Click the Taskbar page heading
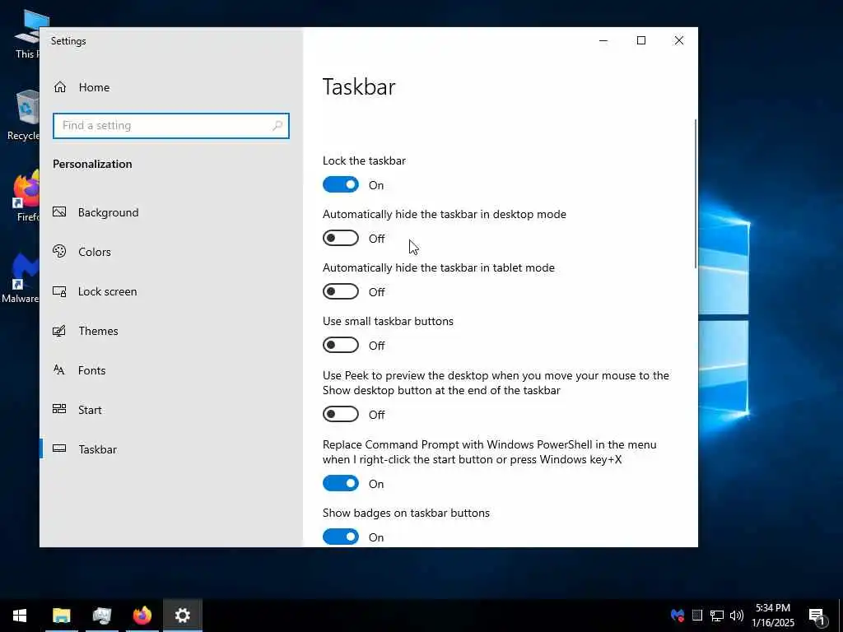 (359, 87)
